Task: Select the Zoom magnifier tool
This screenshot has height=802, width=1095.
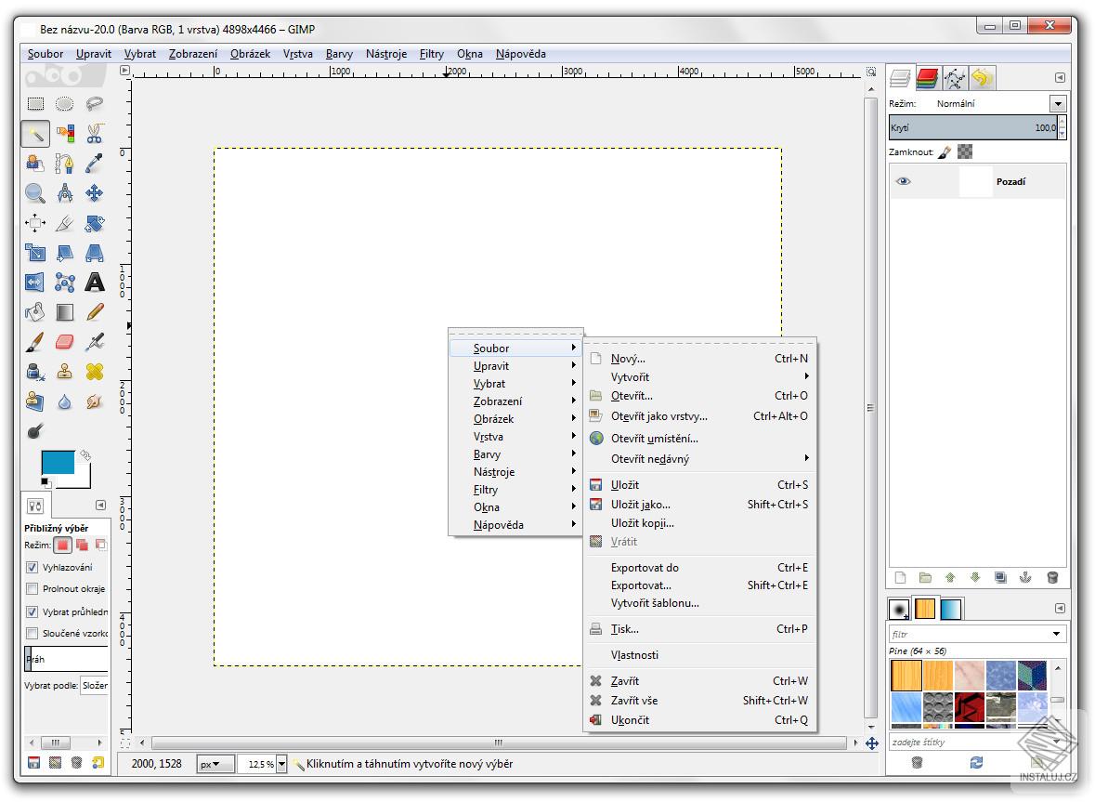Action: (x=34, y=193)
